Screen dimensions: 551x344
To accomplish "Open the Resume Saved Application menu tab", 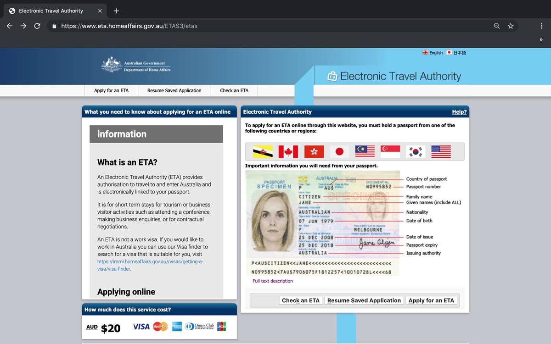I will [174, 90].
